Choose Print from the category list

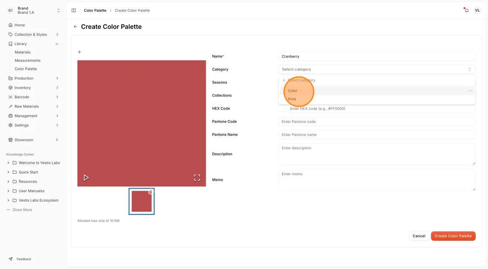point(376,99)
